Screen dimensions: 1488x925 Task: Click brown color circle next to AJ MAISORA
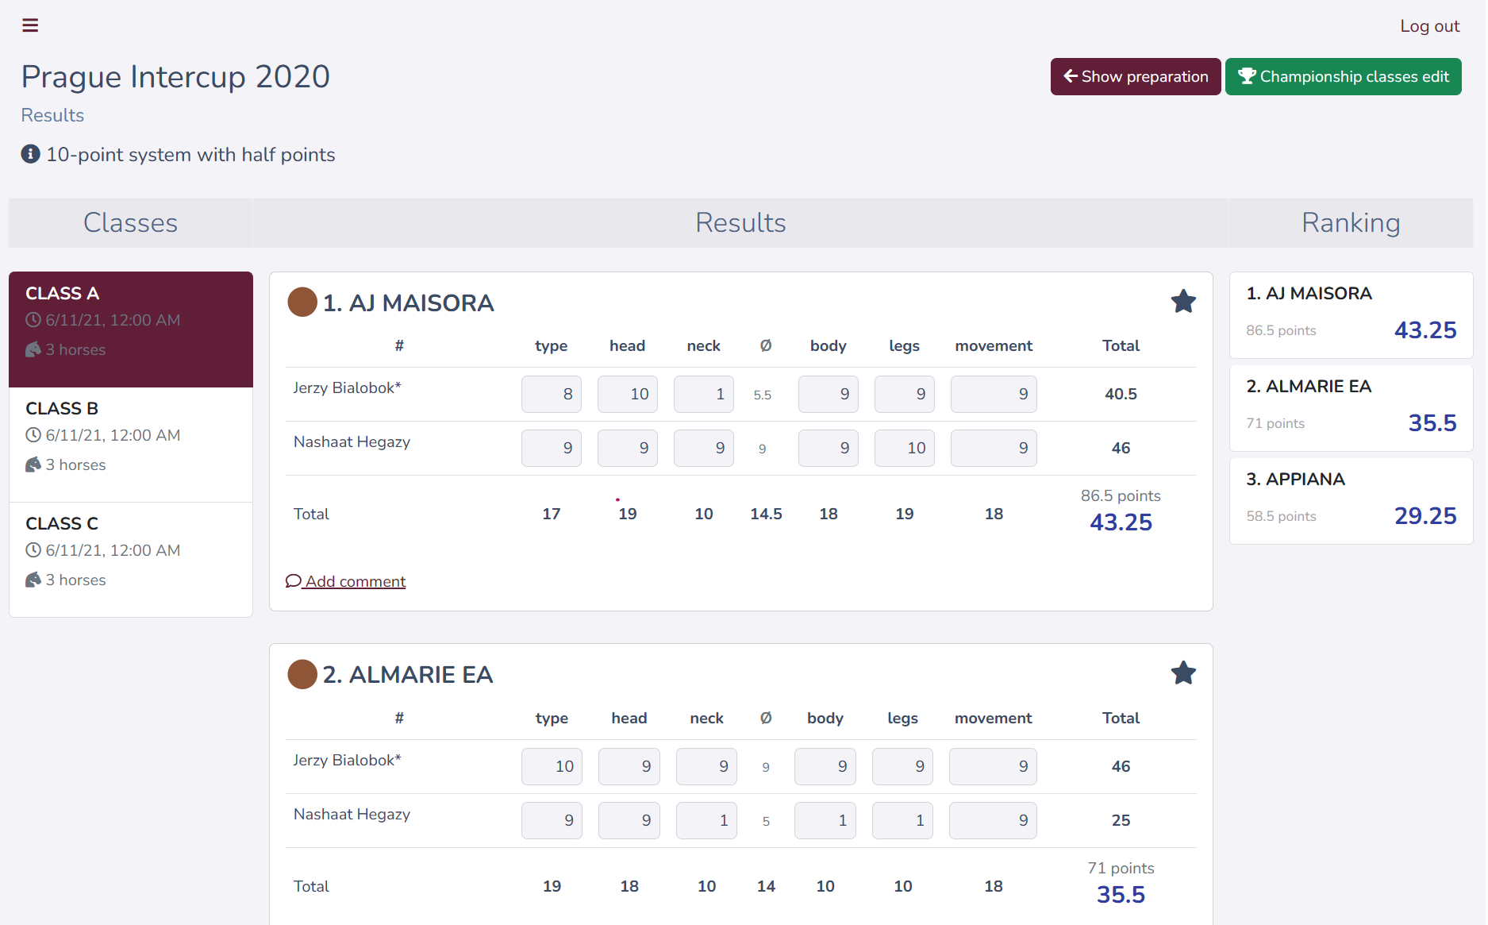(x=302, y=303)
